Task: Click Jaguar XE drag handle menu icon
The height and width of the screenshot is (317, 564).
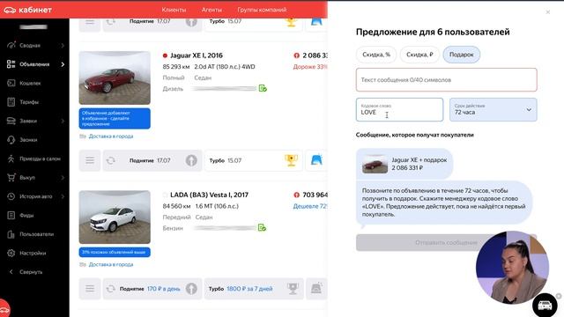Action: point(90,160)
